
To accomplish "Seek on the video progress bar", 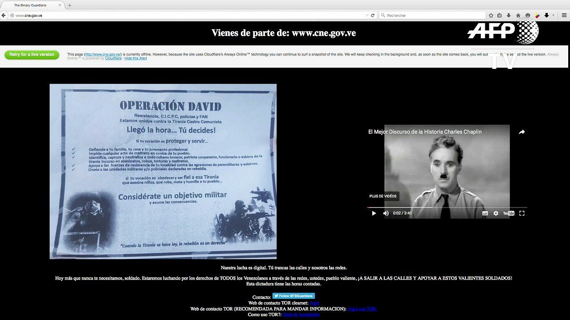I will pos(447,208).
